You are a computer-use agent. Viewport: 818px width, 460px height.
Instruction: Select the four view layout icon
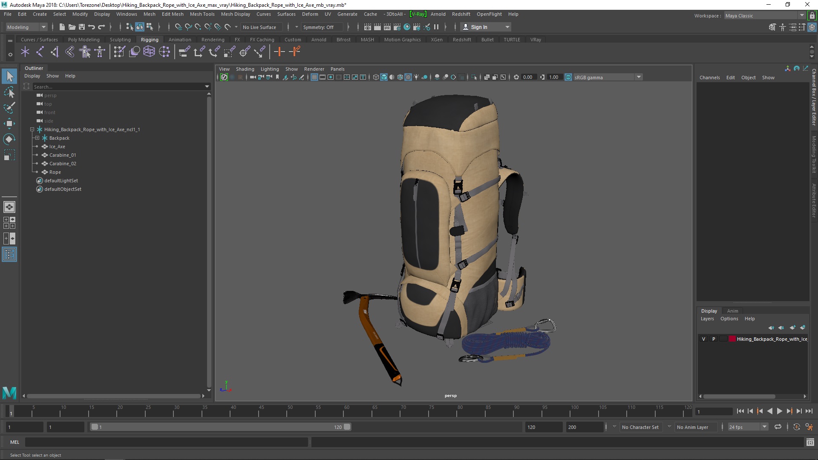pos(9,223)
